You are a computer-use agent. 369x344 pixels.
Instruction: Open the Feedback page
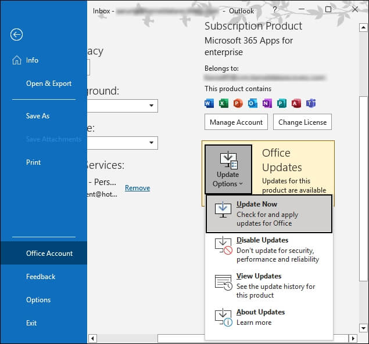(x=44, y=277)
